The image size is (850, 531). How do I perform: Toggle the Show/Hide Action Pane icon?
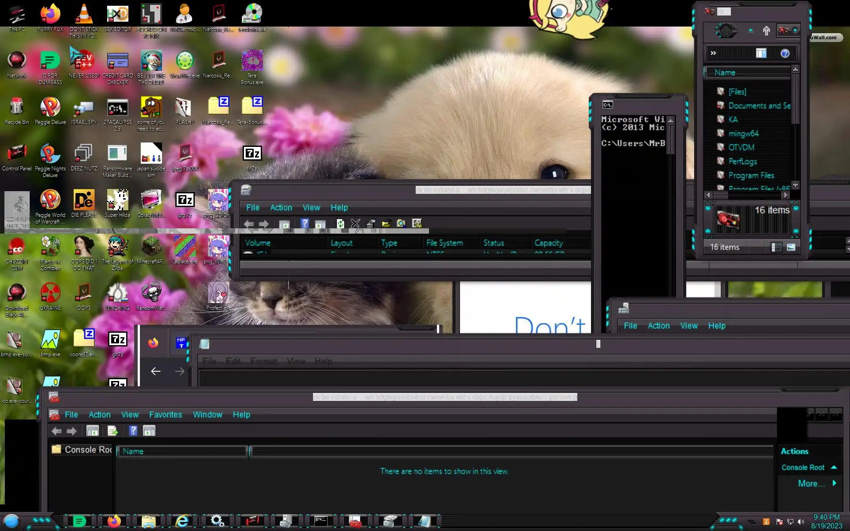coord(149,431)
